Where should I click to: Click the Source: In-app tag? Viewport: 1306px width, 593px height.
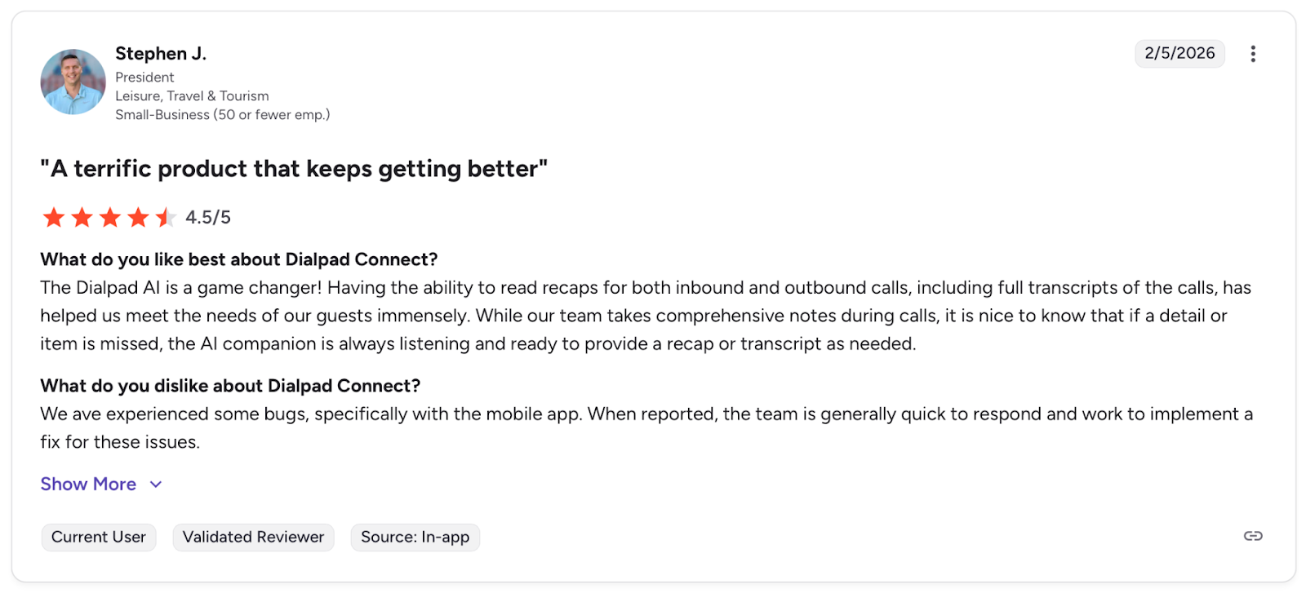click(x=415, y=538)
